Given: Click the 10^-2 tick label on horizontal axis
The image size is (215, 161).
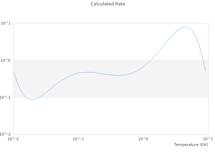Looking at the screenshot, I should 13,139.
